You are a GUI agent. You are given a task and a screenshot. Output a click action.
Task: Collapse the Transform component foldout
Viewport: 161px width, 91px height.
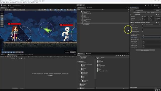click(x=131, y=15)
